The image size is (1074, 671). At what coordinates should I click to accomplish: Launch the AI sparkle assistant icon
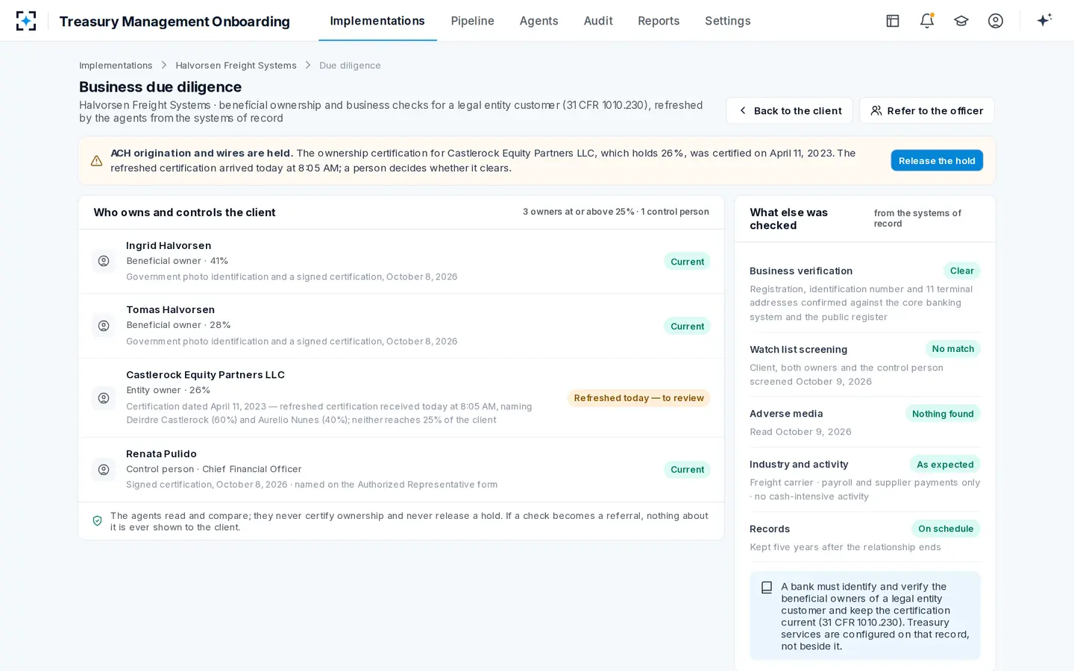[x=1044, y=20]
